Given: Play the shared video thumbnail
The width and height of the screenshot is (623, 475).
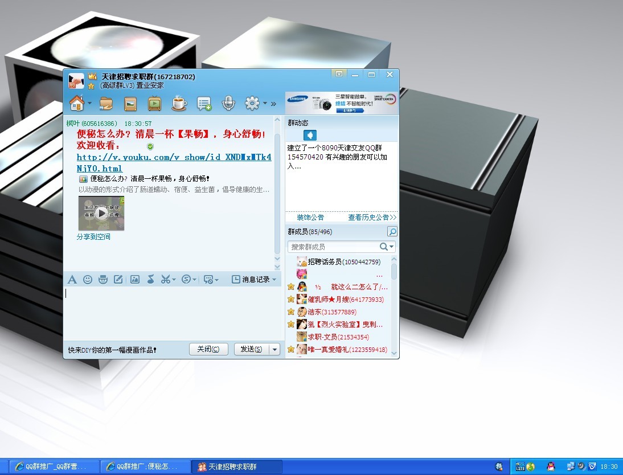Looking at the screenshot, I should pos(101,214).
